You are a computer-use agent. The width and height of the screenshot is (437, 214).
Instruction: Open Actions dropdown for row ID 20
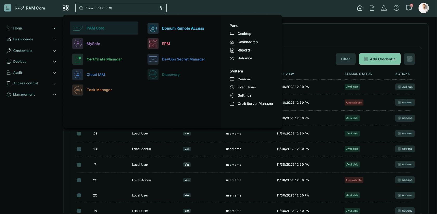click(x=405, y=195)
